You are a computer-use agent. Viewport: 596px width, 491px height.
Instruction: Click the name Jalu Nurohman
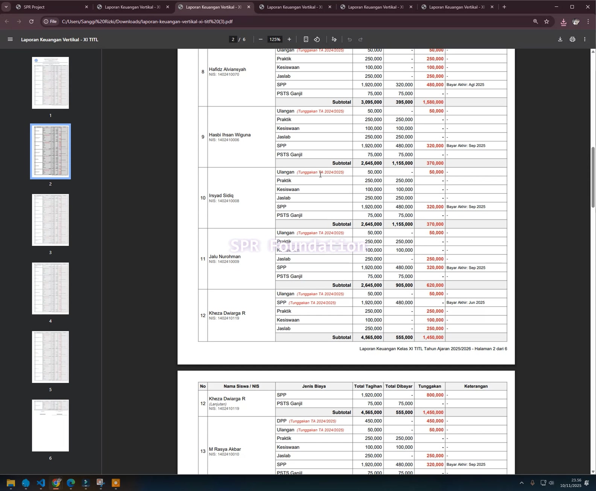tap(225, 256)
